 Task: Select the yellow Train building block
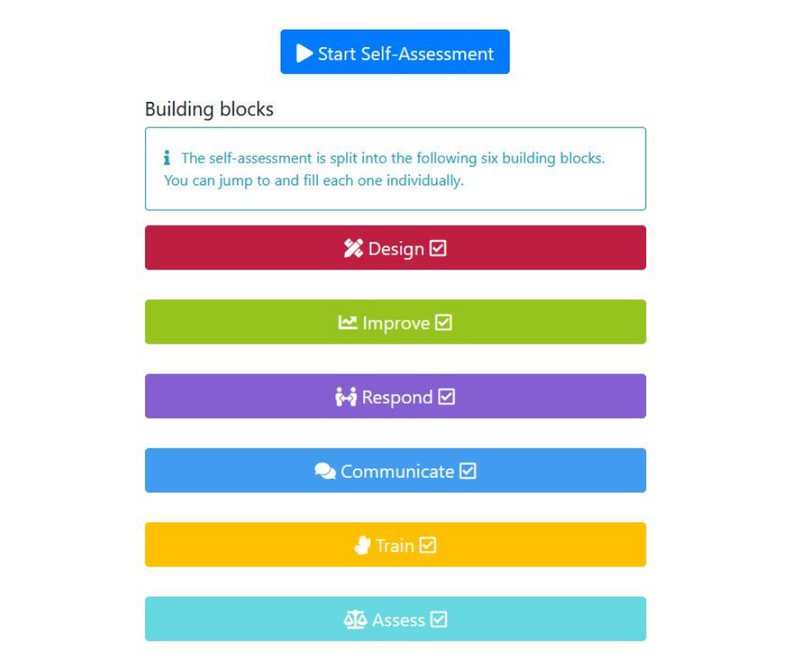[x=395, y=544]
